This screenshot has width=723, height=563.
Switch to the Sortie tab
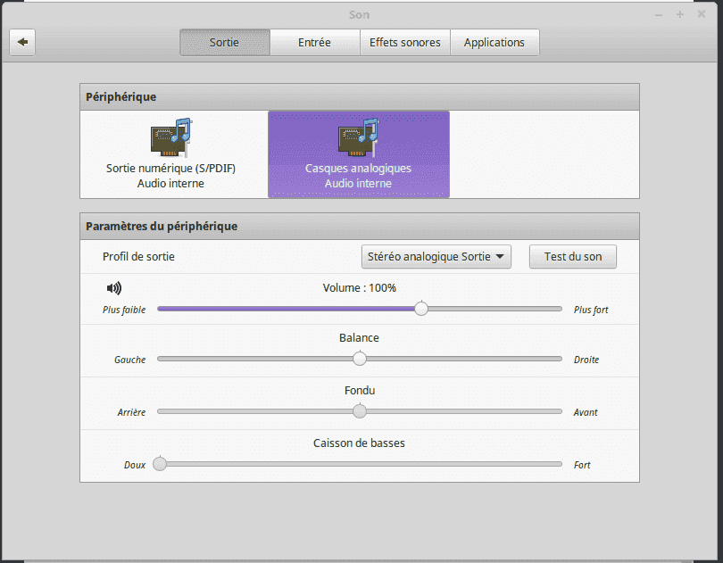[x=225, y=43]
